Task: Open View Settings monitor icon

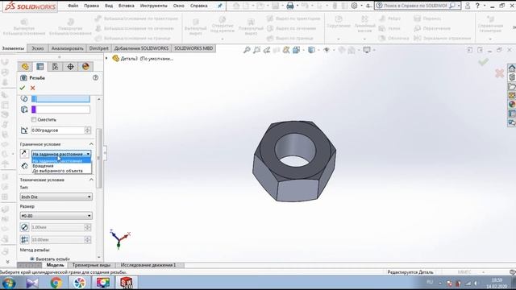Action: [x=367, y=50]
